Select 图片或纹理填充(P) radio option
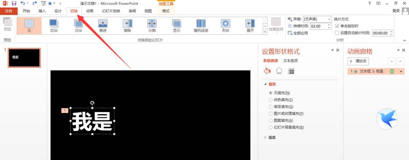This screenshot has height=160, width=409. [x=270, y=113]
